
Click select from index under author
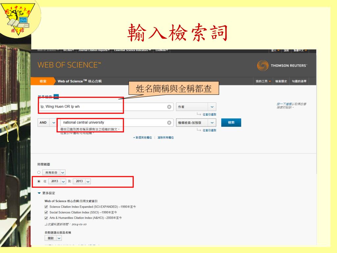point(209,114)
